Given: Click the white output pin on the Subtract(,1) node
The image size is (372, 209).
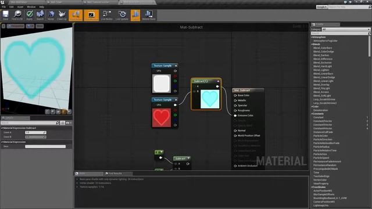Looking at the screenshot, I should (x=217, y=87).
